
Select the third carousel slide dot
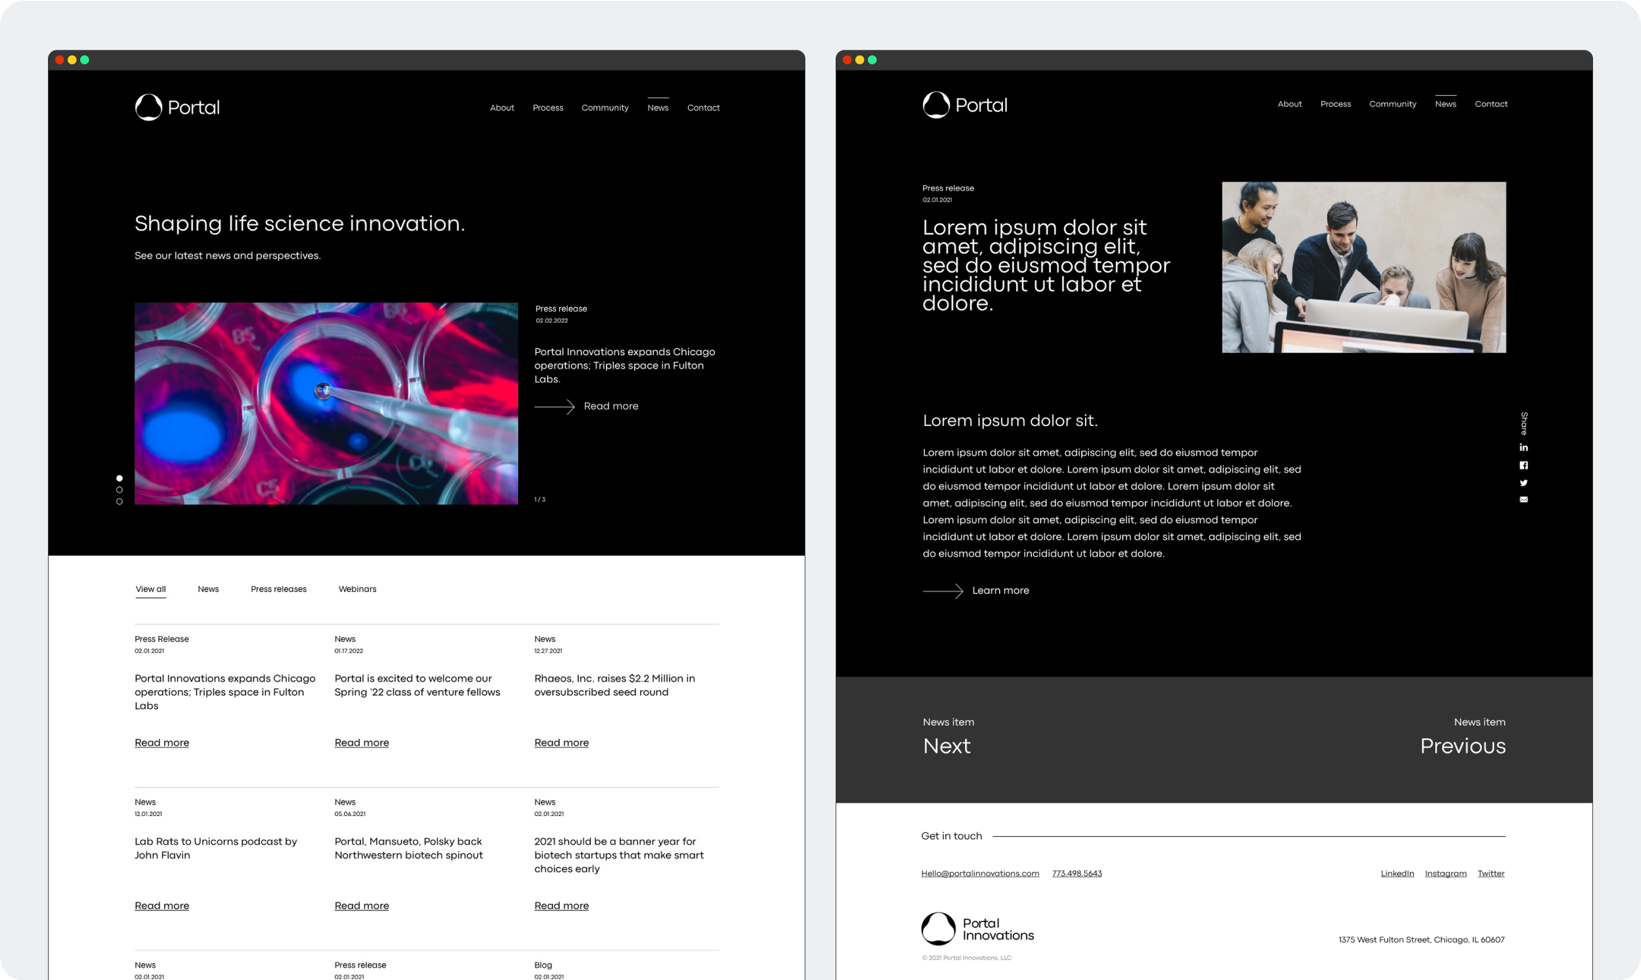119,502
